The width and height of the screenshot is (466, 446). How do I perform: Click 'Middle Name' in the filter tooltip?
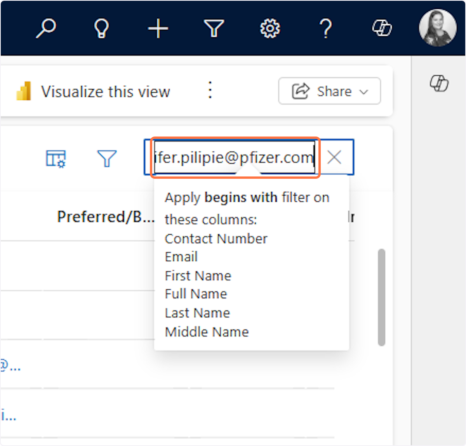(207, 332)
